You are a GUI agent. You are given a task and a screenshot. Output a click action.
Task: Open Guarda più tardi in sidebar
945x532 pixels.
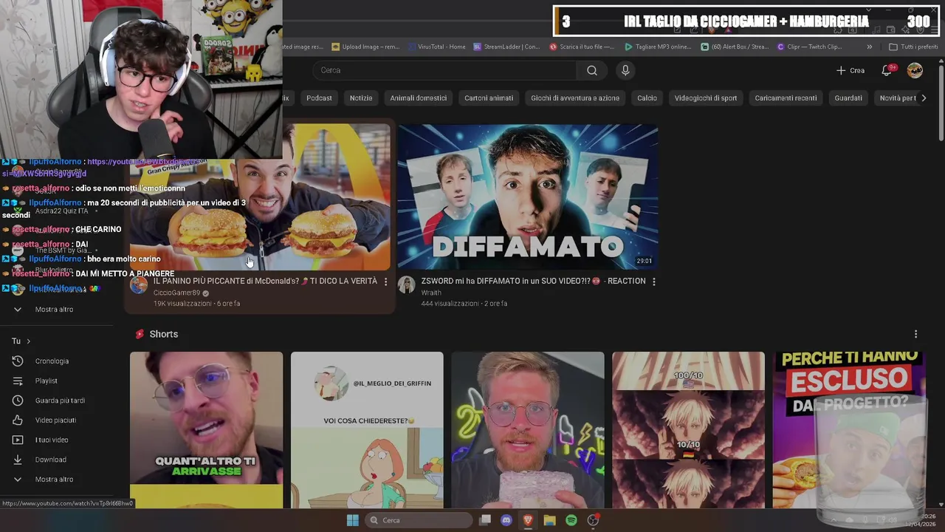coord(60,400)
